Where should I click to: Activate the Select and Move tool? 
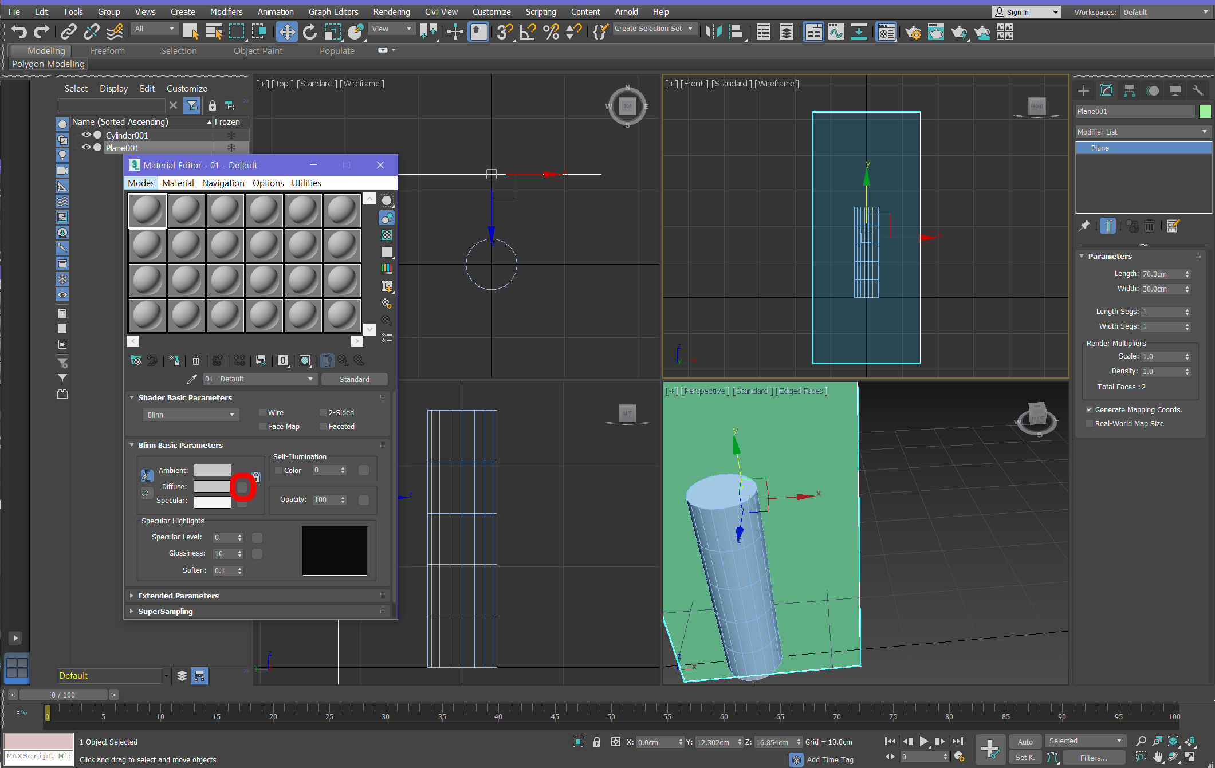(x=286, y=32)
